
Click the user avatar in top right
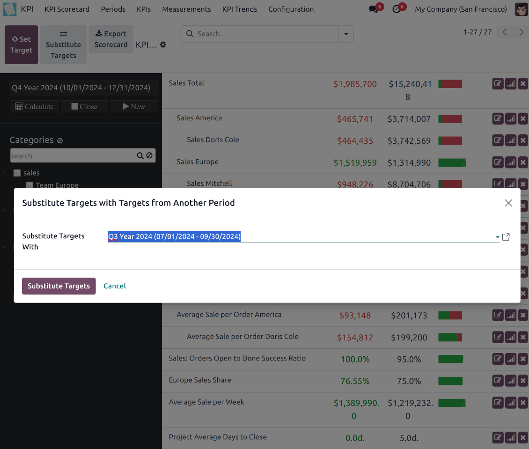521,9
